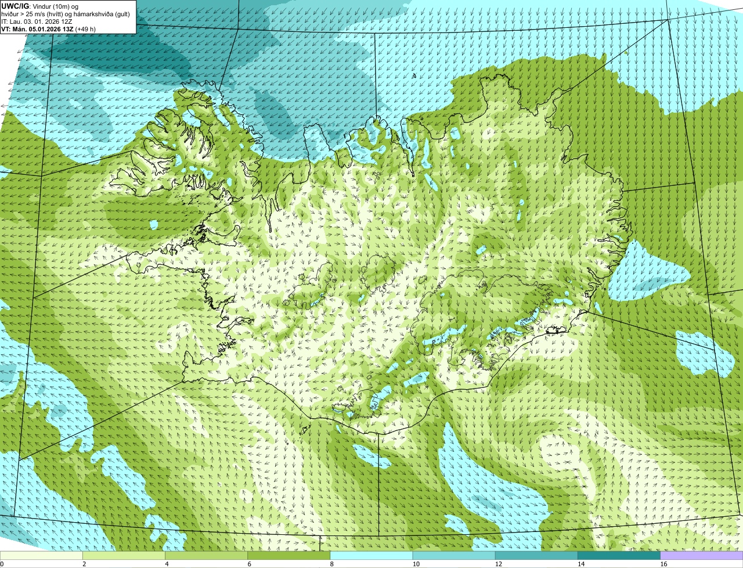Screen dimensions: 743x568
Task: Click the 2–4 m/s light green legend swatch
Action: 124,556
